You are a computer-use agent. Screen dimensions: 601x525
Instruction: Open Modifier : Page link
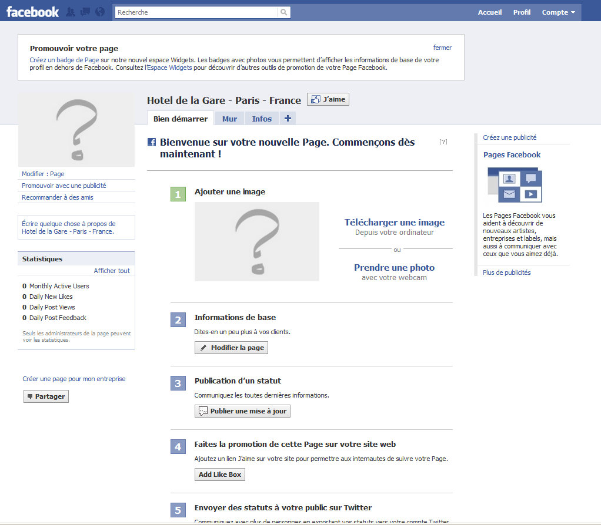click(43, 174)
